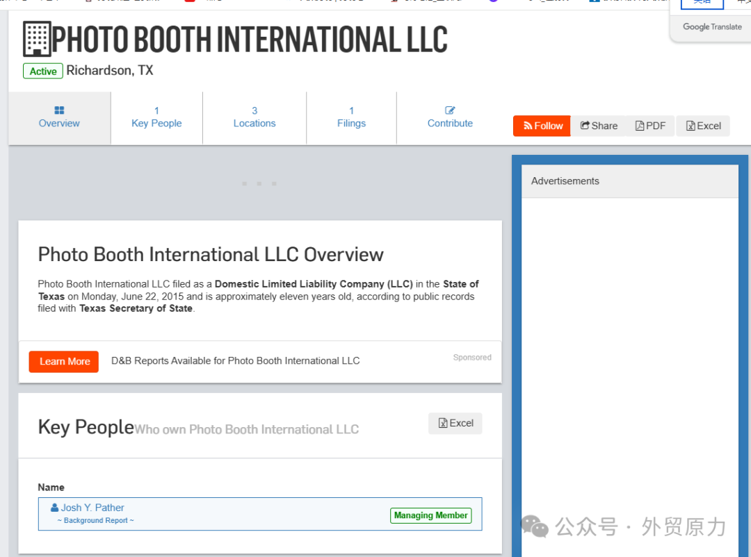Click the Managing Member badge

[x=430, y=515]
